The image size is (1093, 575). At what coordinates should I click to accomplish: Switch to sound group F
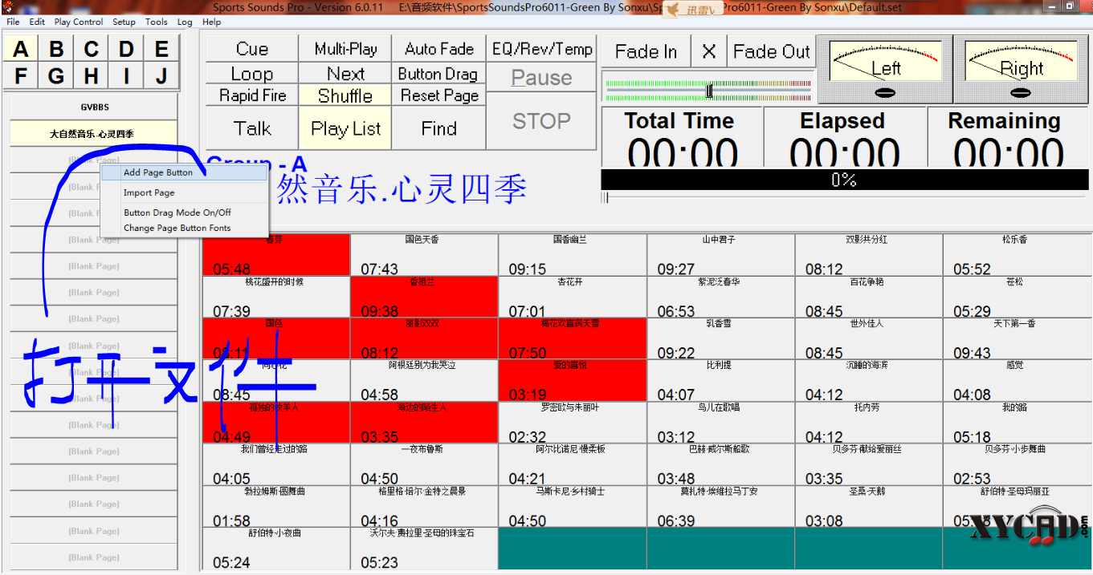point(21,76)
